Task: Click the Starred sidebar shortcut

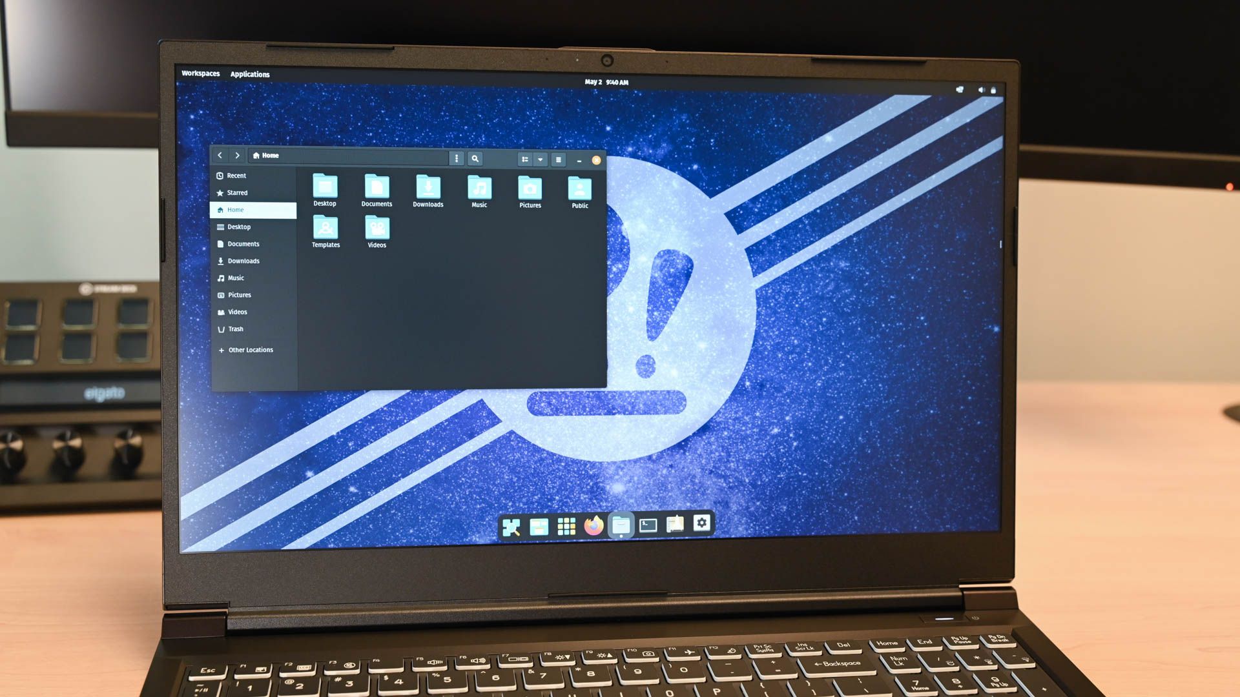Action: (237, 192)
